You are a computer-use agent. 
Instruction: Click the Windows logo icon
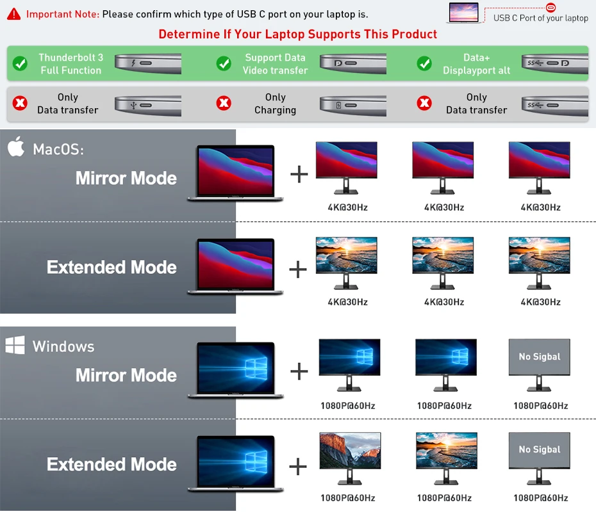(15, 346)
